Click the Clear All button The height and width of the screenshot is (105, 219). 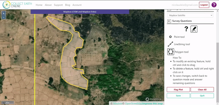click(x=202, y=89)
